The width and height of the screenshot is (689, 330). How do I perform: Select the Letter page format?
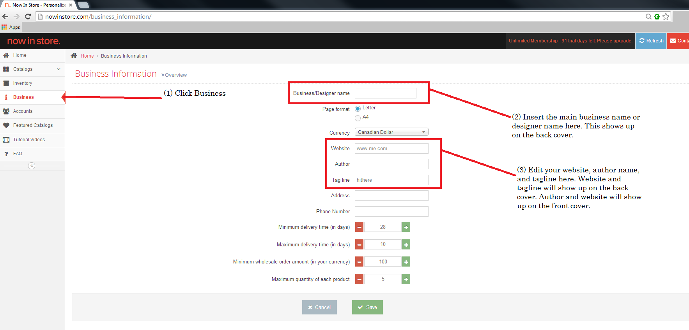pyautogui.click(x=358, y=109)
